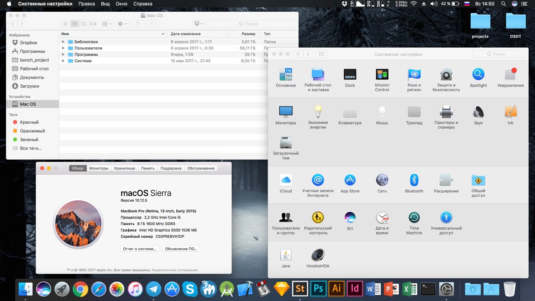Expand the Система folder disclosure triangle

click(x=63, y=61)
